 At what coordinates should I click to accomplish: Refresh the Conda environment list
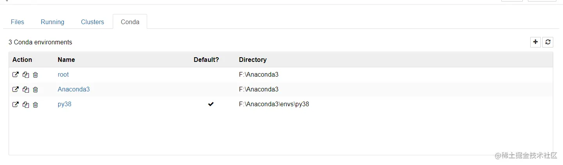(x=548, y=42)
